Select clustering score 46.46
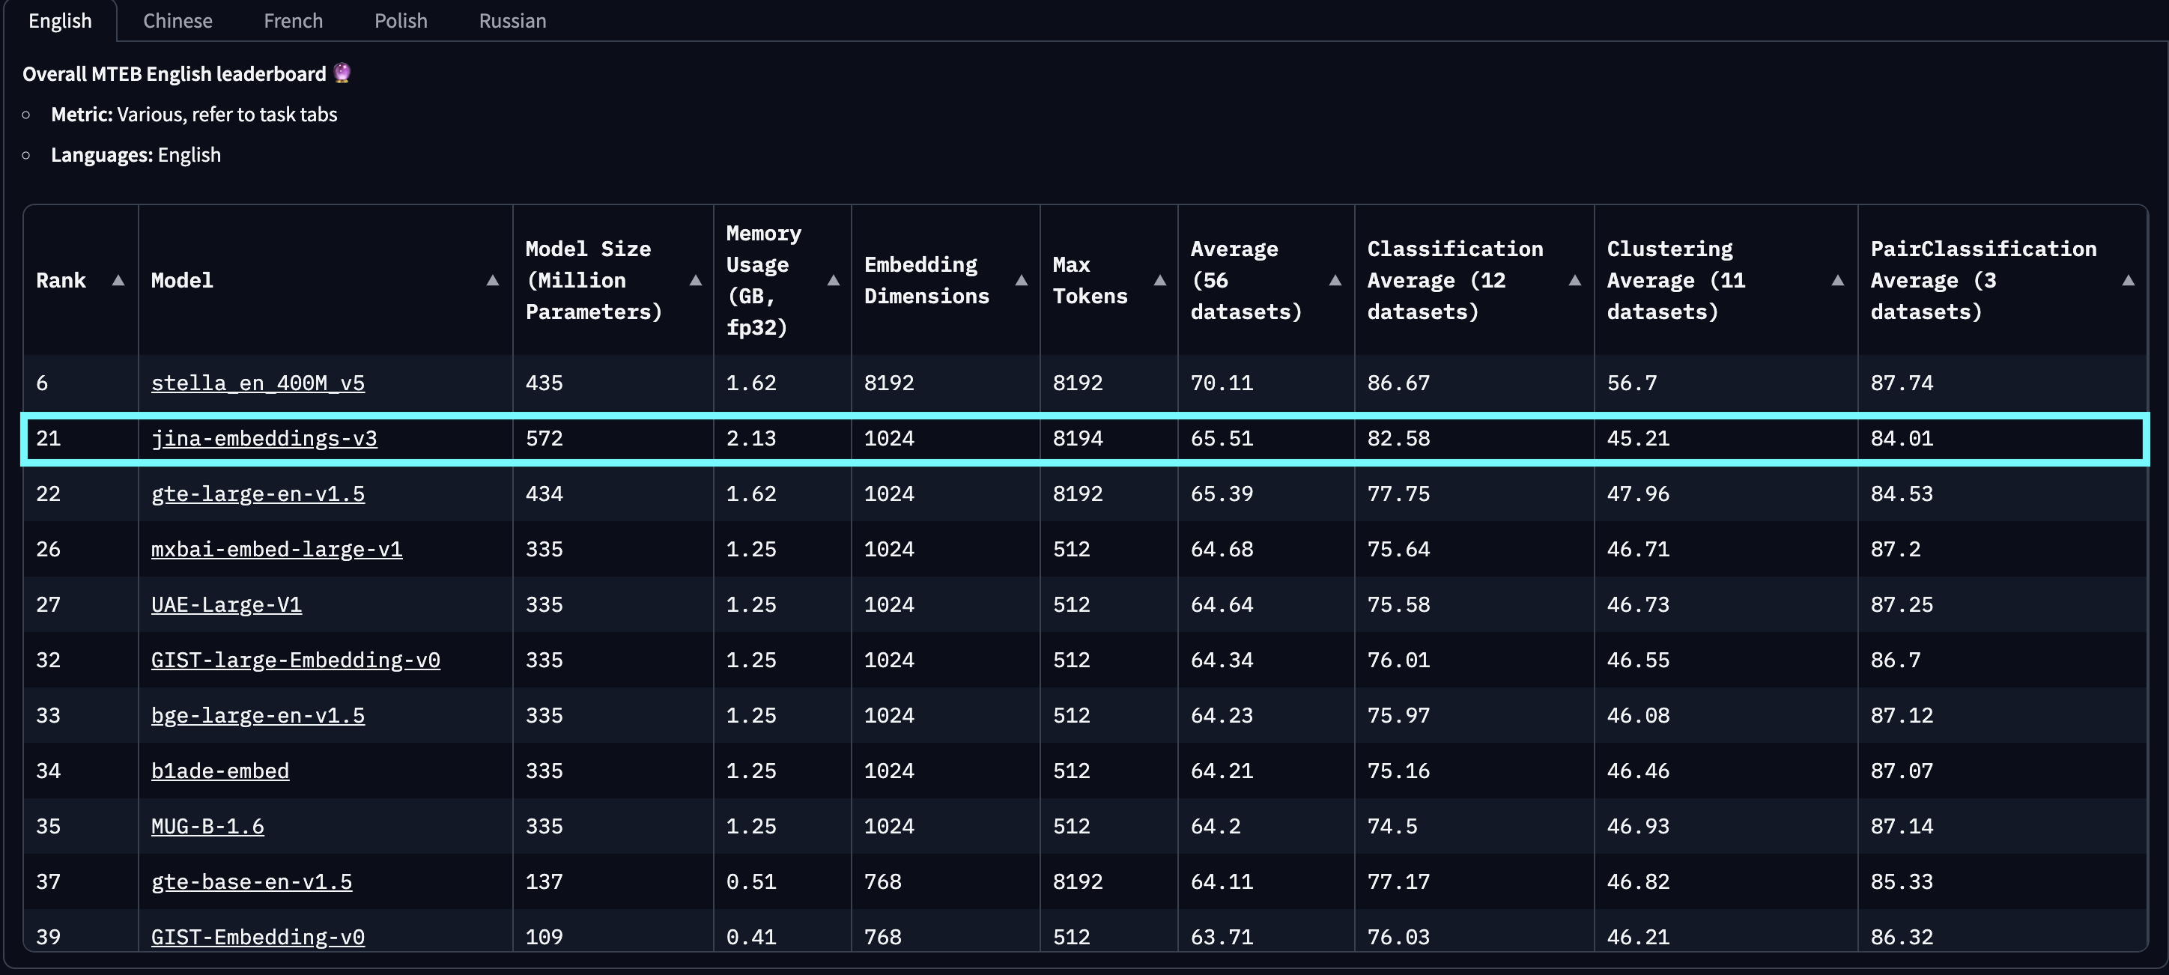The height and width of the screenshot is (975, 2169). 1726,771
